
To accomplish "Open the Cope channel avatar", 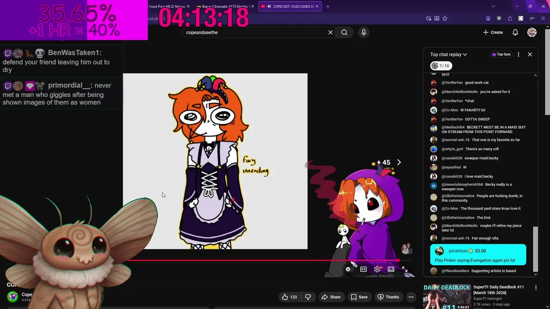I will (x=13, y=297).
